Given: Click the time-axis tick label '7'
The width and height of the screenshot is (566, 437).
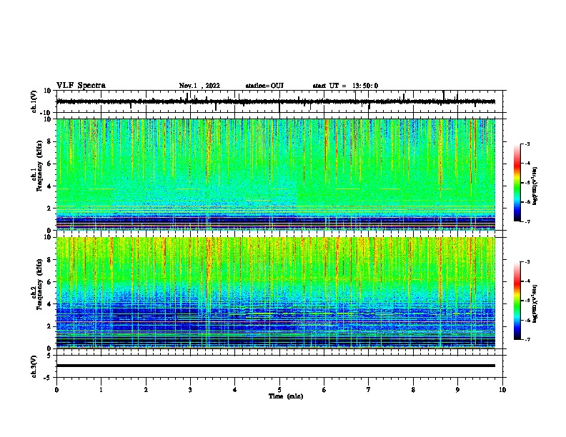Looking at the screenshot, I should pyautogui.click(x=369, y=390).
